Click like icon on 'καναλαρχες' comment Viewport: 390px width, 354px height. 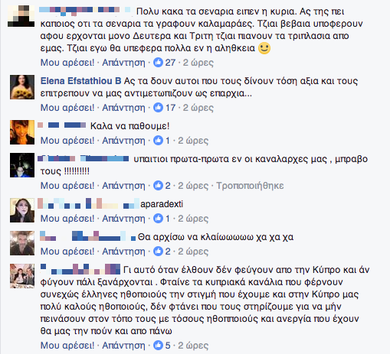click(158, 186)
